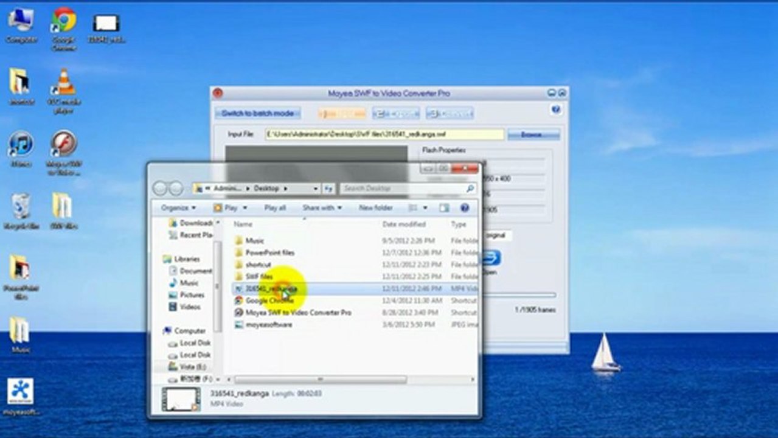Viewport: 778px width, 438px height.
Task: Launch the Google Chrome desktop icon
Action: pyautogui.click(x=63, y=29)
